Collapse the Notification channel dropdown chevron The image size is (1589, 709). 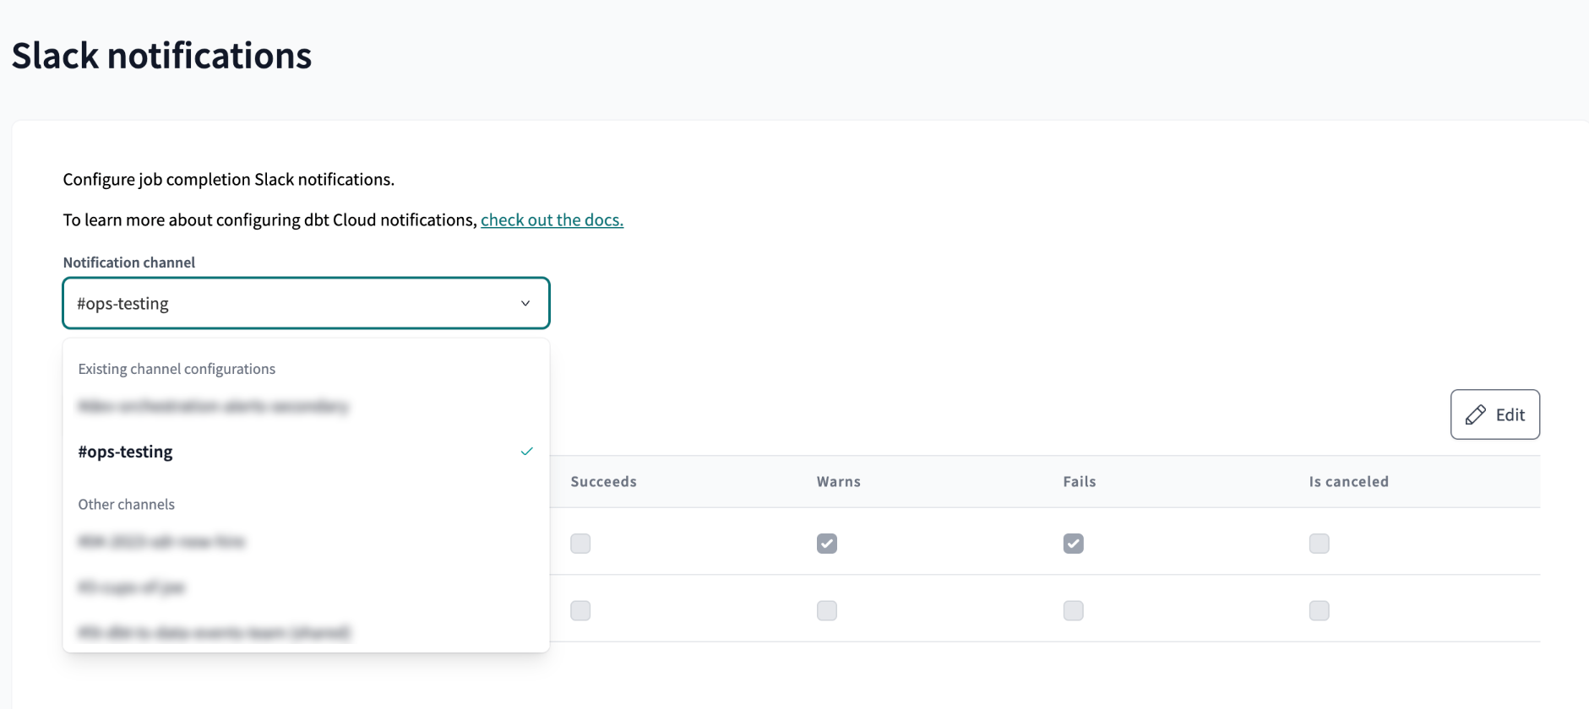pos(525,303)
